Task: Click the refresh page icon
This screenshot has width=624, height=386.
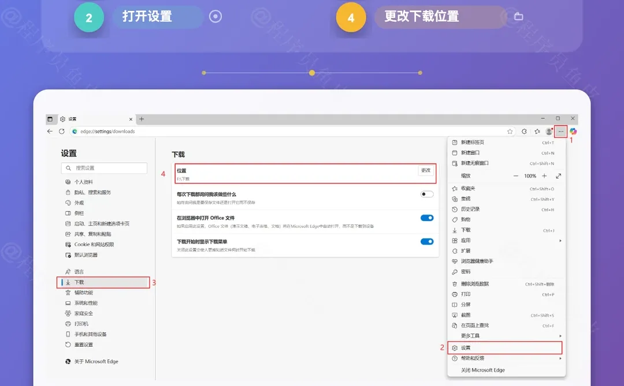Action: click(x=62, y=131)
